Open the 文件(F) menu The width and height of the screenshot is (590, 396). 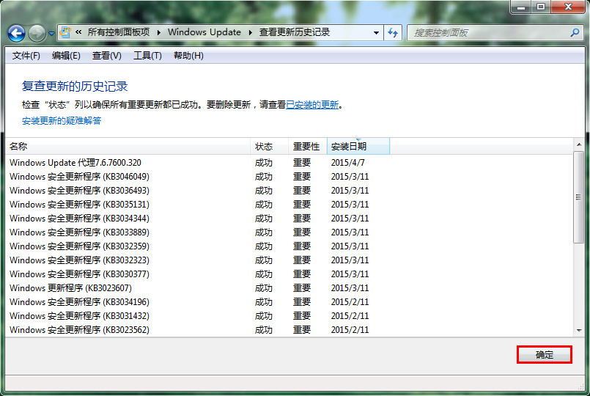click(x=26, y=56)
